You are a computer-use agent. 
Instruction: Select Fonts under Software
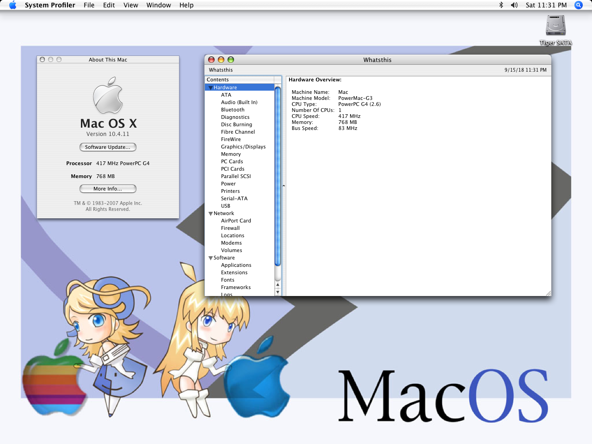228,280
